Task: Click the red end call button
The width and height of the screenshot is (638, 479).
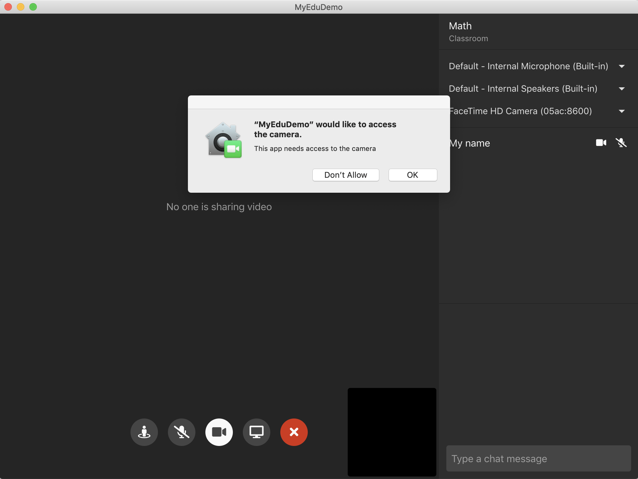Action: pyautogui.click(x=294, y=432)
